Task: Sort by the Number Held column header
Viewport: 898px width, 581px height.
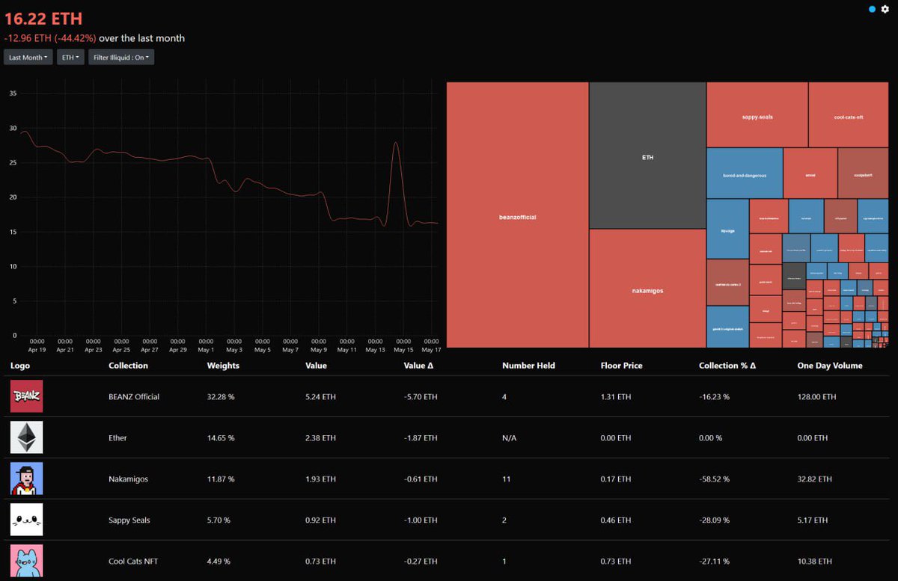Action: pos(528,366)
